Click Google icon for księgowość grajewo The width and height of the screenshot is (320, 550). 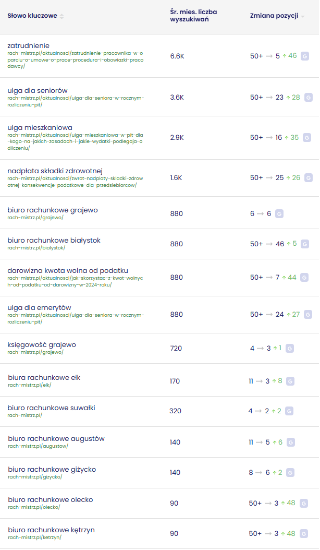(x=289, y=349)
